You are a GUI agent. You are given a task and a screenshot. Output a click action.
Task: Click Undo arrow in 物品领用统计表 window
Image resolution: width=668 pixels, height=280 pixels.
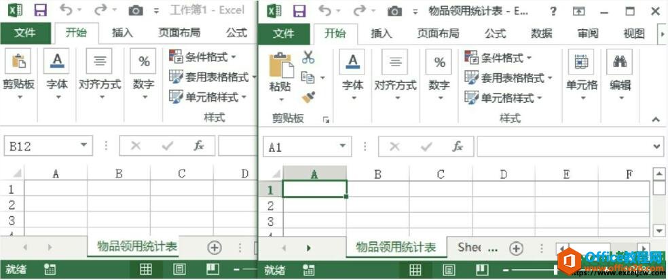[324, 10]
